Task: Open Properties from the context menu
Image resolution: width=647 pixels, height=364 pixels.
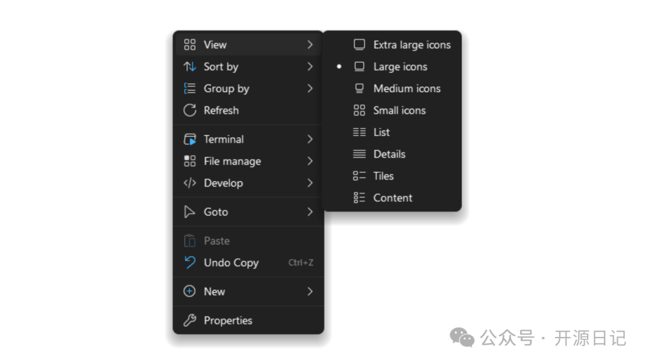Action: [x=228, y=320]
